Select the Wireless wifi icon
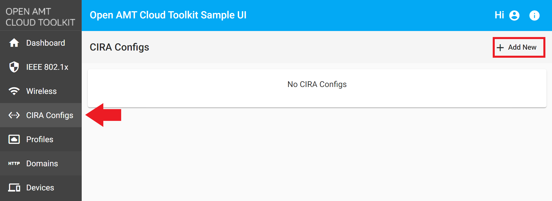The height and width of the screenshot is (201, 552). [14, 91]
